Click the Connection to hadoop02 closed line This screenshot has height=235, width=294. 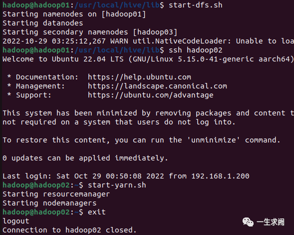coord(69,230)
